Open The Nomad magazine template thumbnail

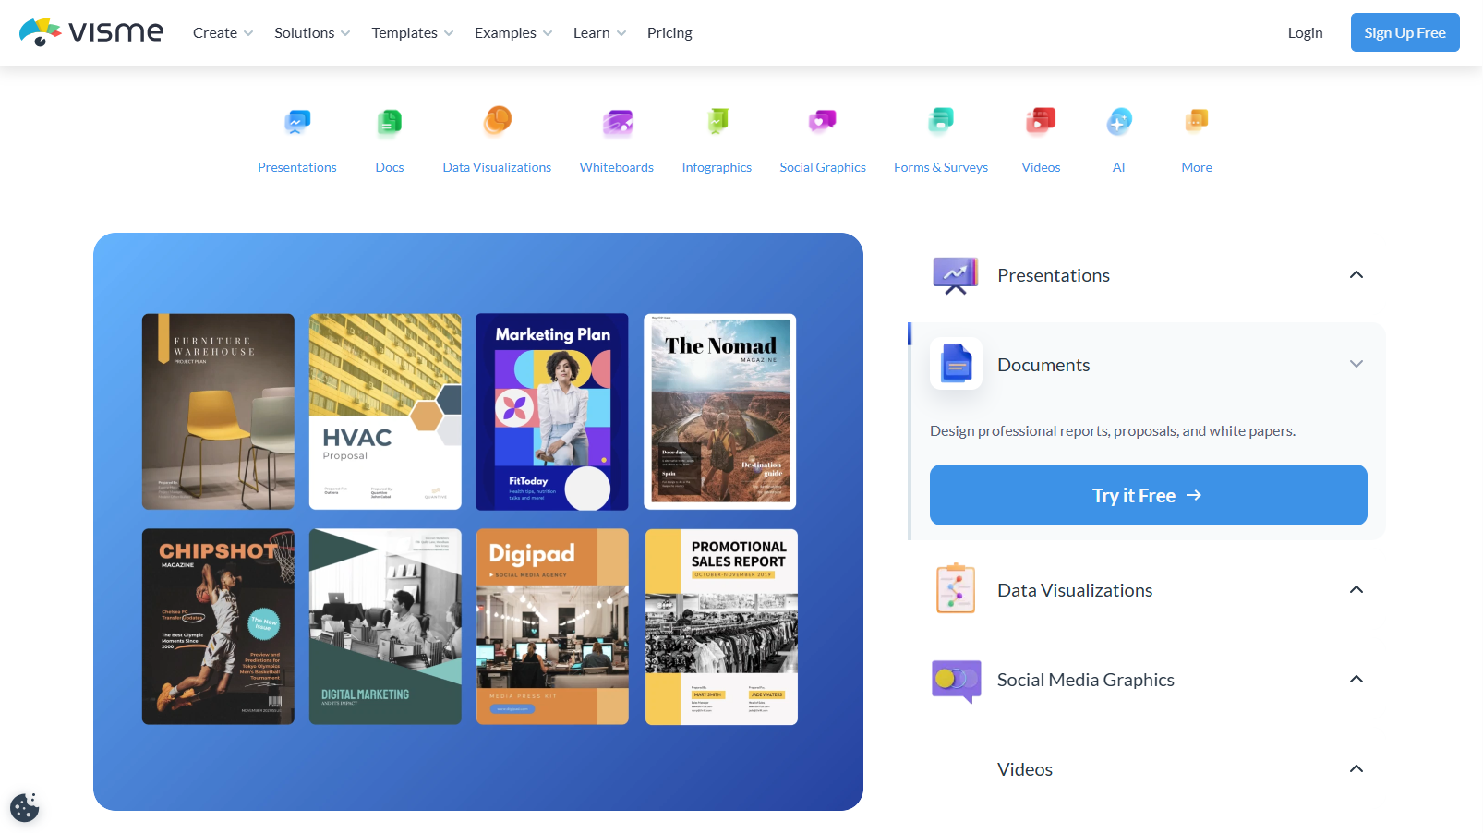720,412
